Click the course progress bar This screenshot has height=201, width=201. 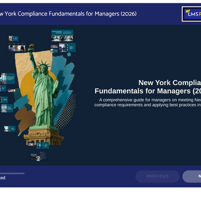click(x=12, y=173)
